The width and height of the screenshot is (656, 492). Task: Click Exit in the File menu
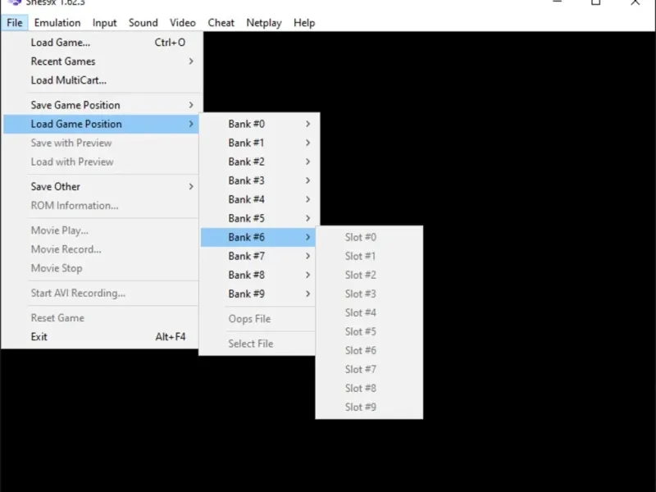(x=101, y=336)
